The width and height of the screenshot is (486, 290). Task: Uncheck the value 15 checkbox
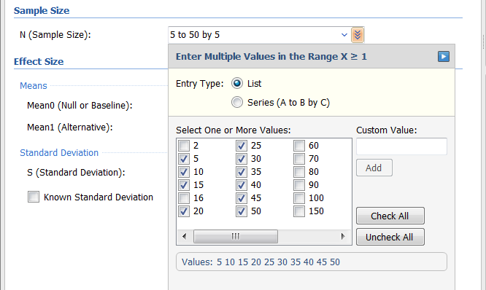point(184,185)
